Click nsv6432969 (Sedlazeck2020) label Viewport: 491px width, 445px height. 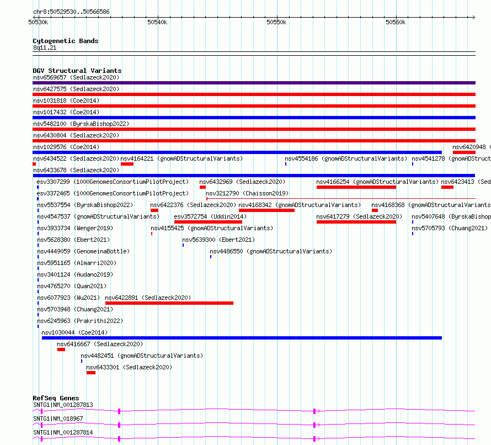[242, 182]
